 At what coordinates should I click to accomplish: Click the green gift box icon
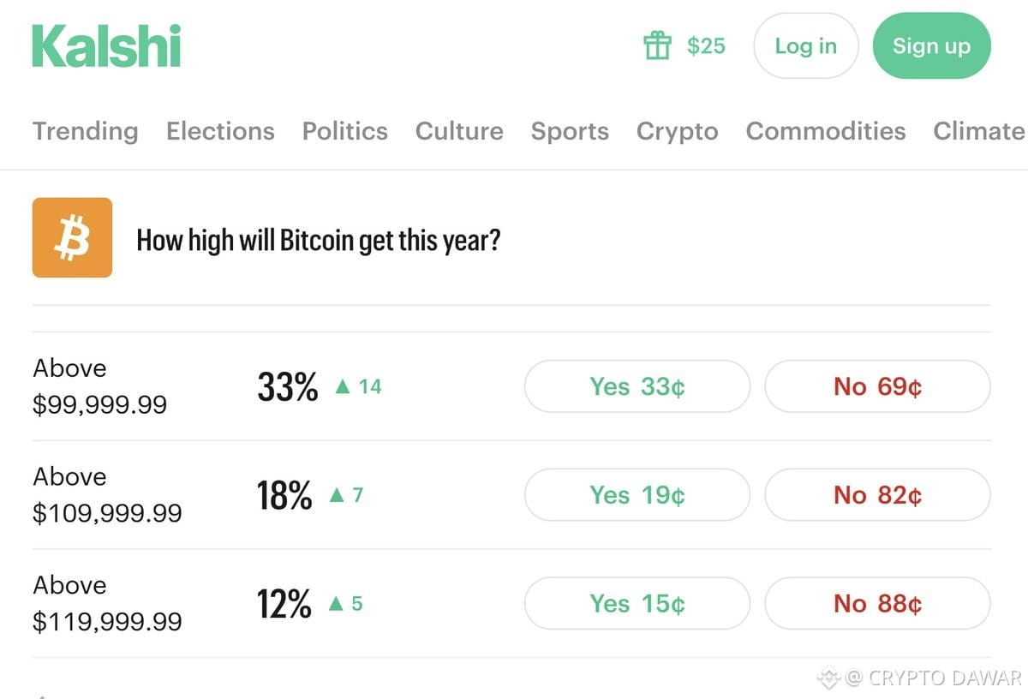(657, 45)
